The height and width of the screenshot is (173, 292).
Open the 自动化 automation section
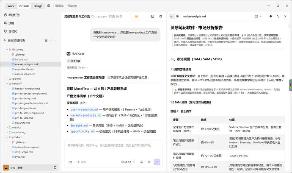[x=11, y=31]
